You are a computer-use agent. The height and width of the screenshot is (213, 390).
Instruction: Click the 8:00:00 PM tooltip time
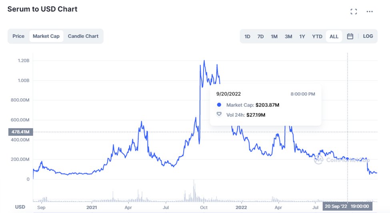[x=303, y=94]
